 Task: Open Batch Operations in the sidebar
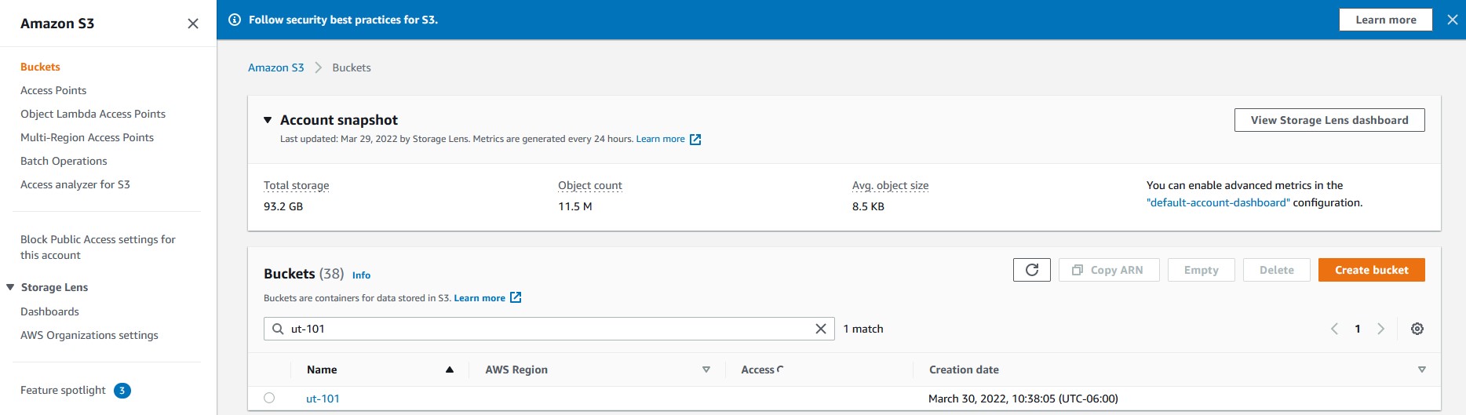pyautogui.click(x=64, y=161)
